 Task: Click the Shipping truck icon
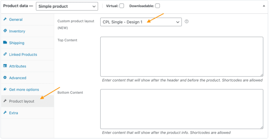coord(5,43)
